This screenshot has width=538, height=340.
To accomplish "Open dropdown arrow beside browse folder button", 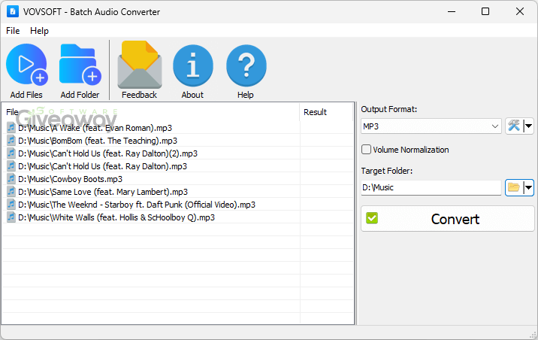I will pos(528,187).
